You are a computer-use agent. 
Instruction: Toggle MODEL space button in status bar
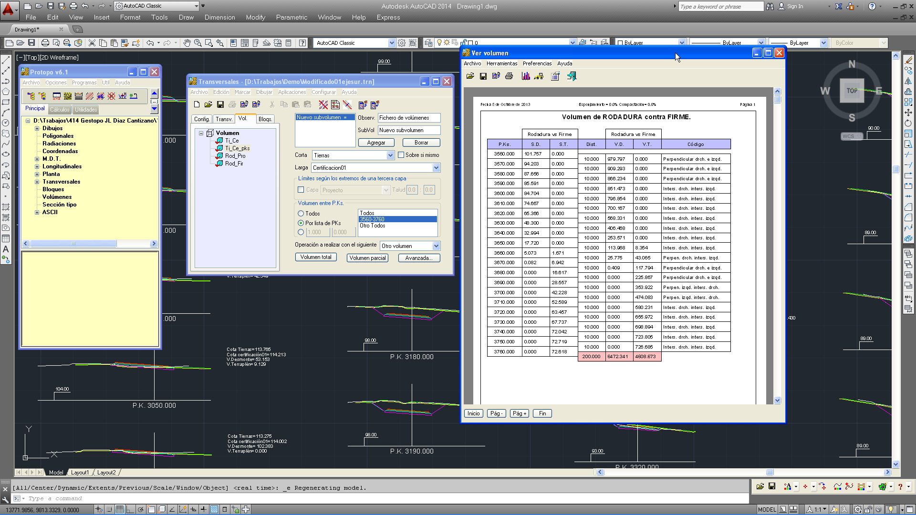point(767,509)
